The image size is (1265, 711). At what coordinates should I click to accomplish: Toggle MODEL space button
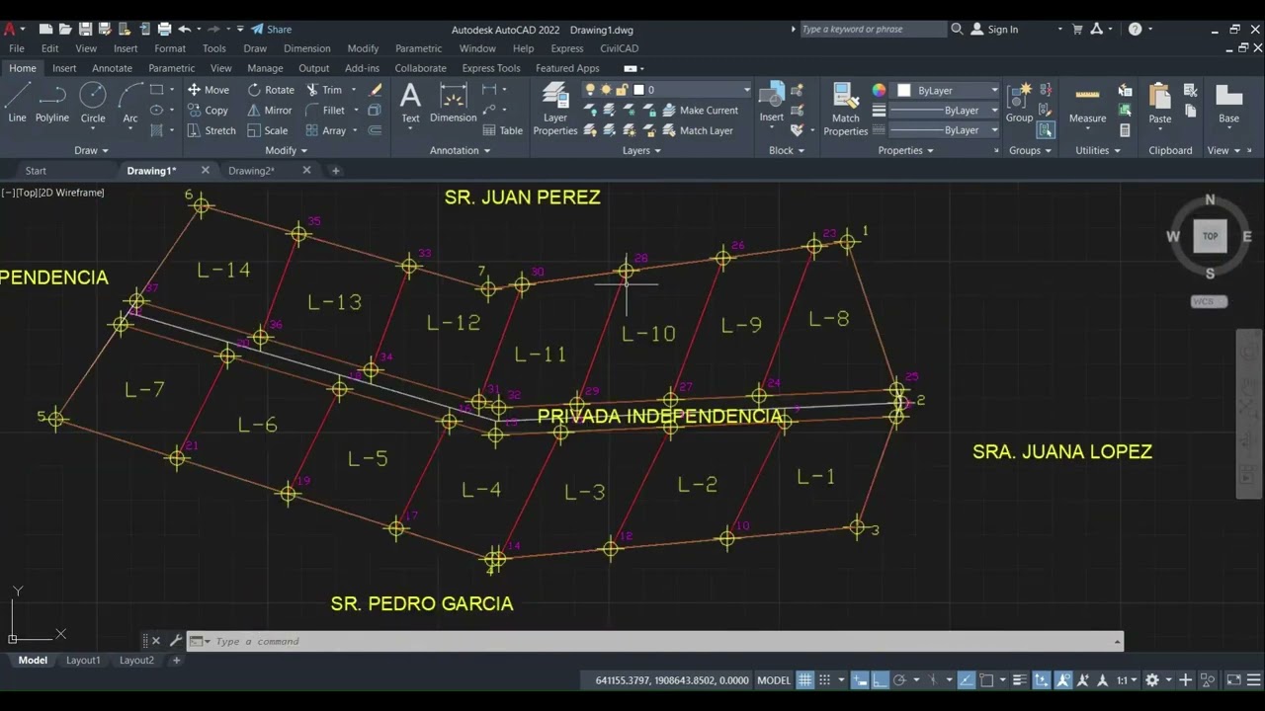[x=774, y=680]
